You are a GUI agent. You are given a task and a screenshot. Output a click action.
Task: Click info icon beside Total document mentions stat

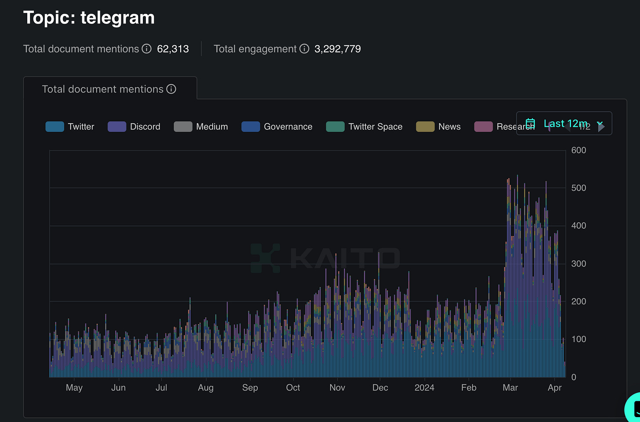(x=146, y=49)
